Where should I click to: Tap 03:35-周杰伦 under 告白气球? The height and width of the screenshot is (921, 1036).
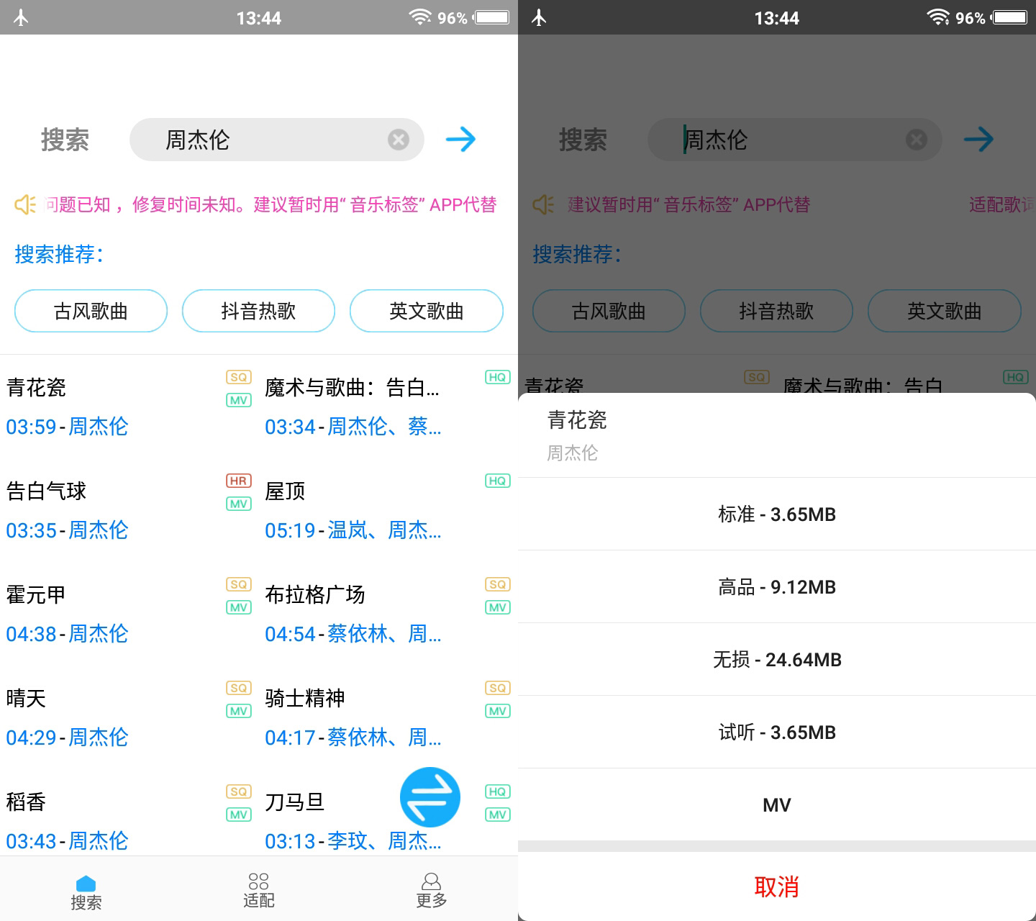click(67, 530)
